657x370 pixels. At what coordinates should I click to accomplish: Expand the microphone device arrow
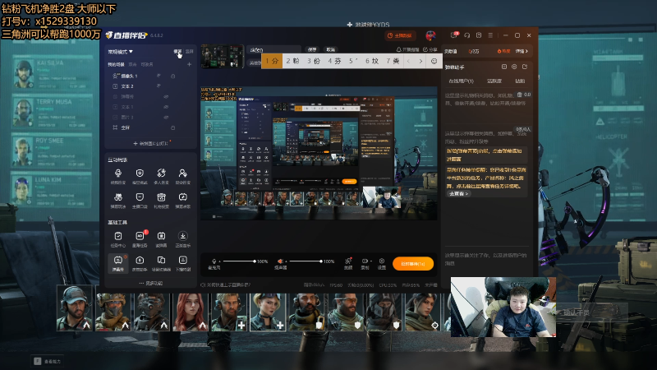tap(219, 261)
